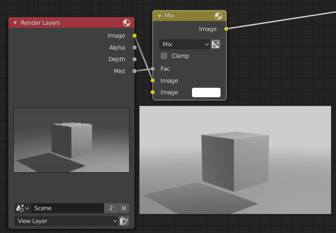
Task: Click the Fac input label
Action: [x=165, y=69]
